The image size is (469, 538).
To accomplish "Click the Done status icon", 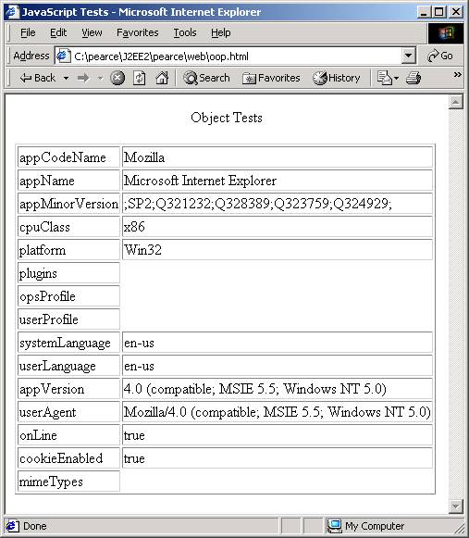I will point(12,526).
